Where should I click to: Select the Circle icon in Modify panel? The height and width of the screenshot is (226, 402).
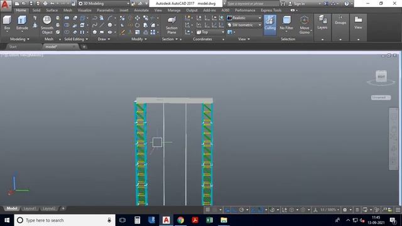(138, 25)
